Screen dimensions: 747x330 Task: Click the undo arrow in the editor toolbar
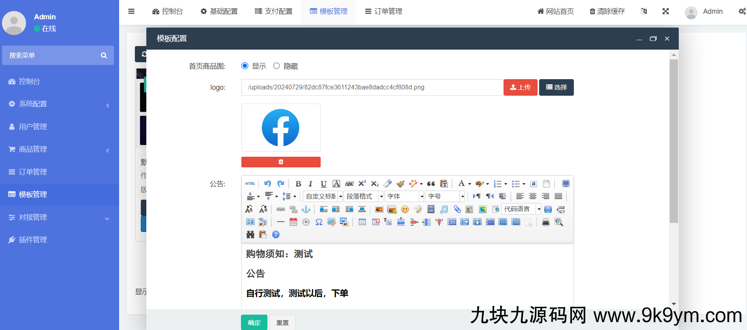(x=267, y=184)
